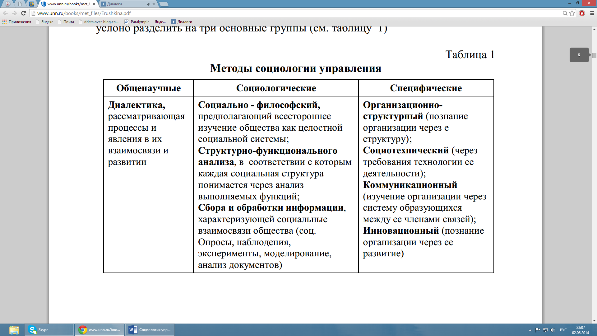
Task: Open the Chrome hamburger menu
Action: coord(592,13)
